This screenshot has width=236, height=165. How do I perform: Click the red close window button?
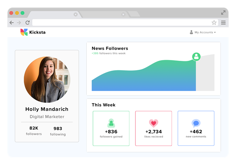tap(11, 13)
